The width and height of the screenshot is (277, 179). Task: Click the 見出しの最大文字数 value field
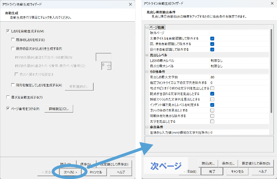pyautogui.click(x=240, y=77)
